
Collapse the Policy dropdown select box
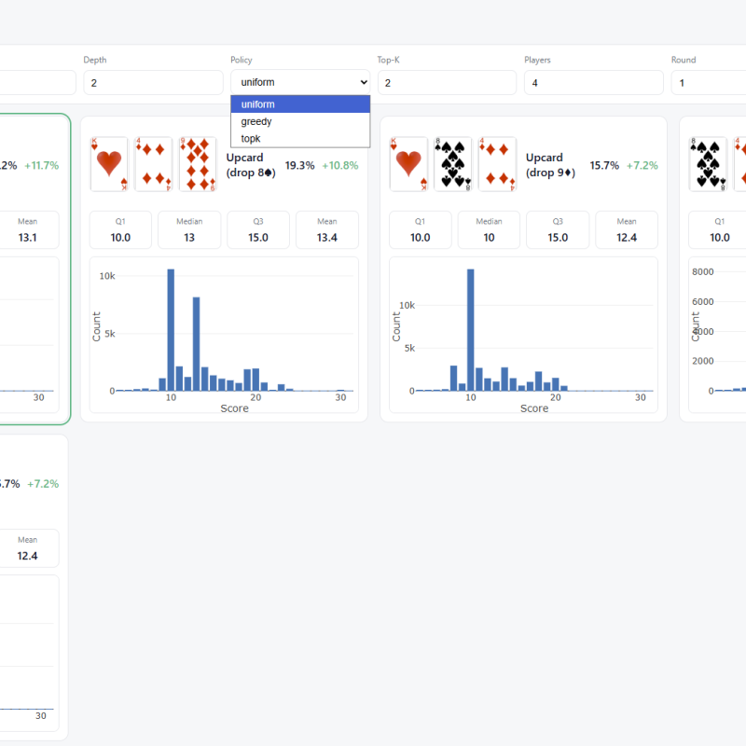point(300,82)
